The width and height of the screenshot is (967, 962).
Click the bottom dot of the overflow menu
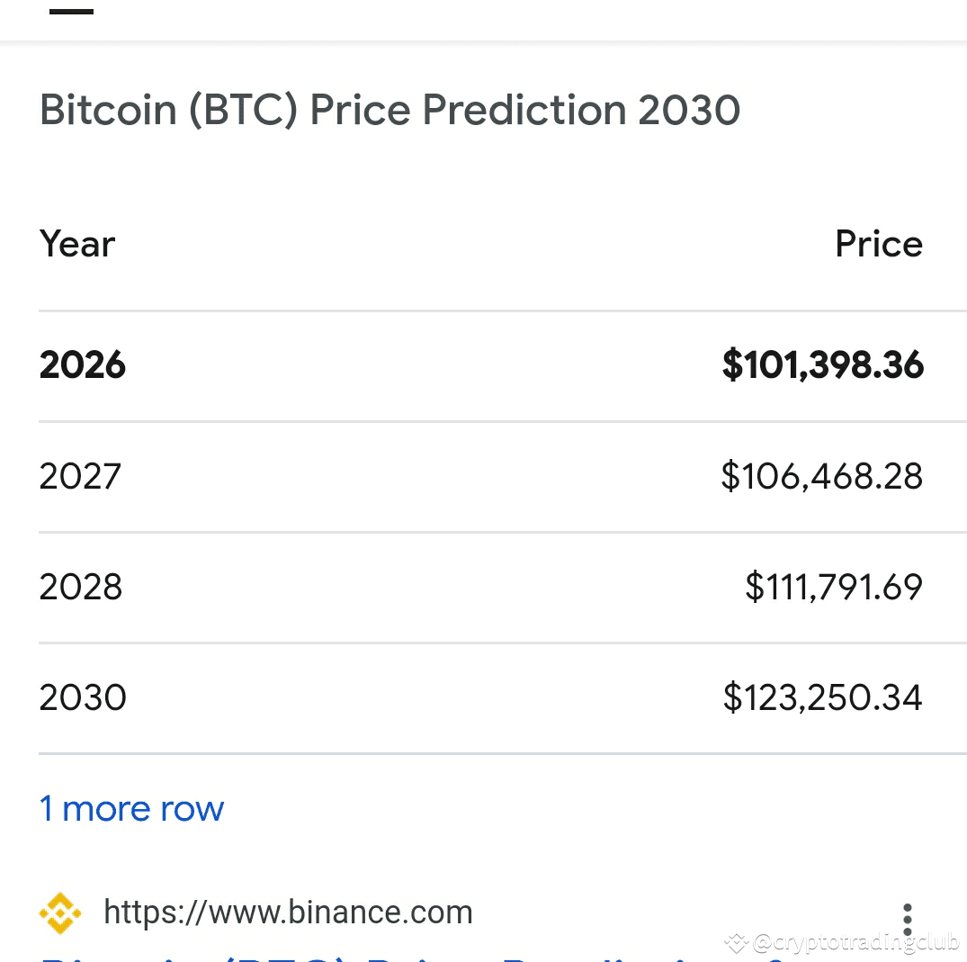(908, 930)
